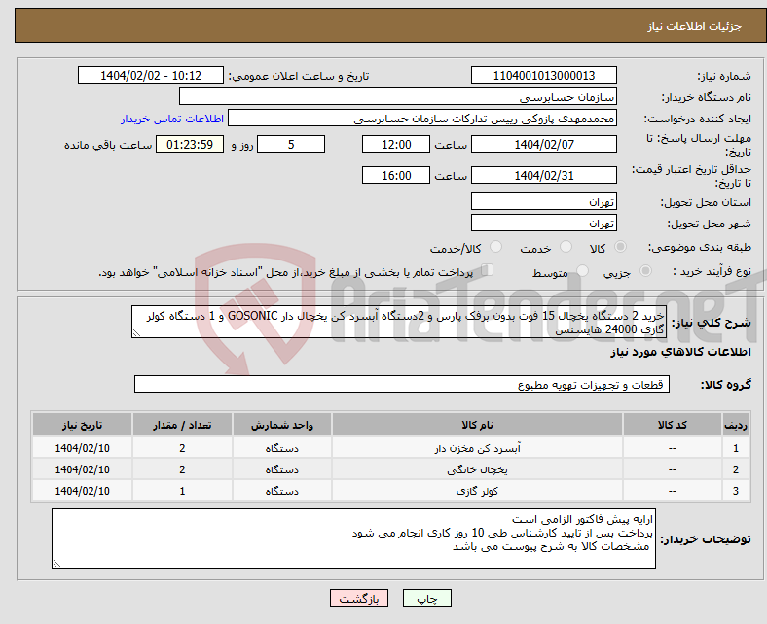Image resolution: width=767 pixels, height=624 pixels.
Task: Select the متوسط purchase type radio
Action: point(582,271)
